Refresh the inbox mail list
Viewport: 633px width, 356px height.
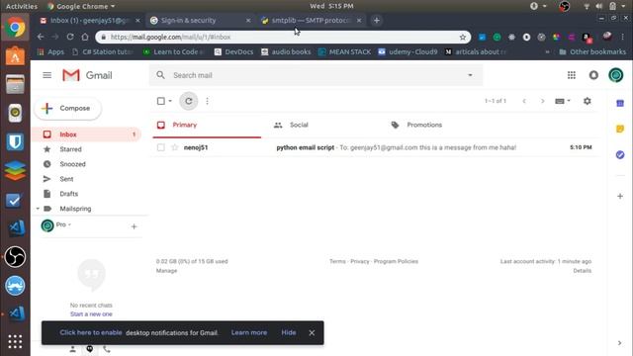click(189, 101)
